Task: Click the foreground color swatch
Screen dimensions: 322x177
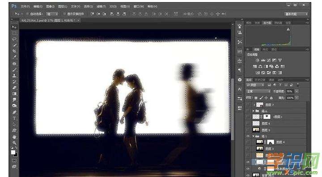Action: point(13,152)
